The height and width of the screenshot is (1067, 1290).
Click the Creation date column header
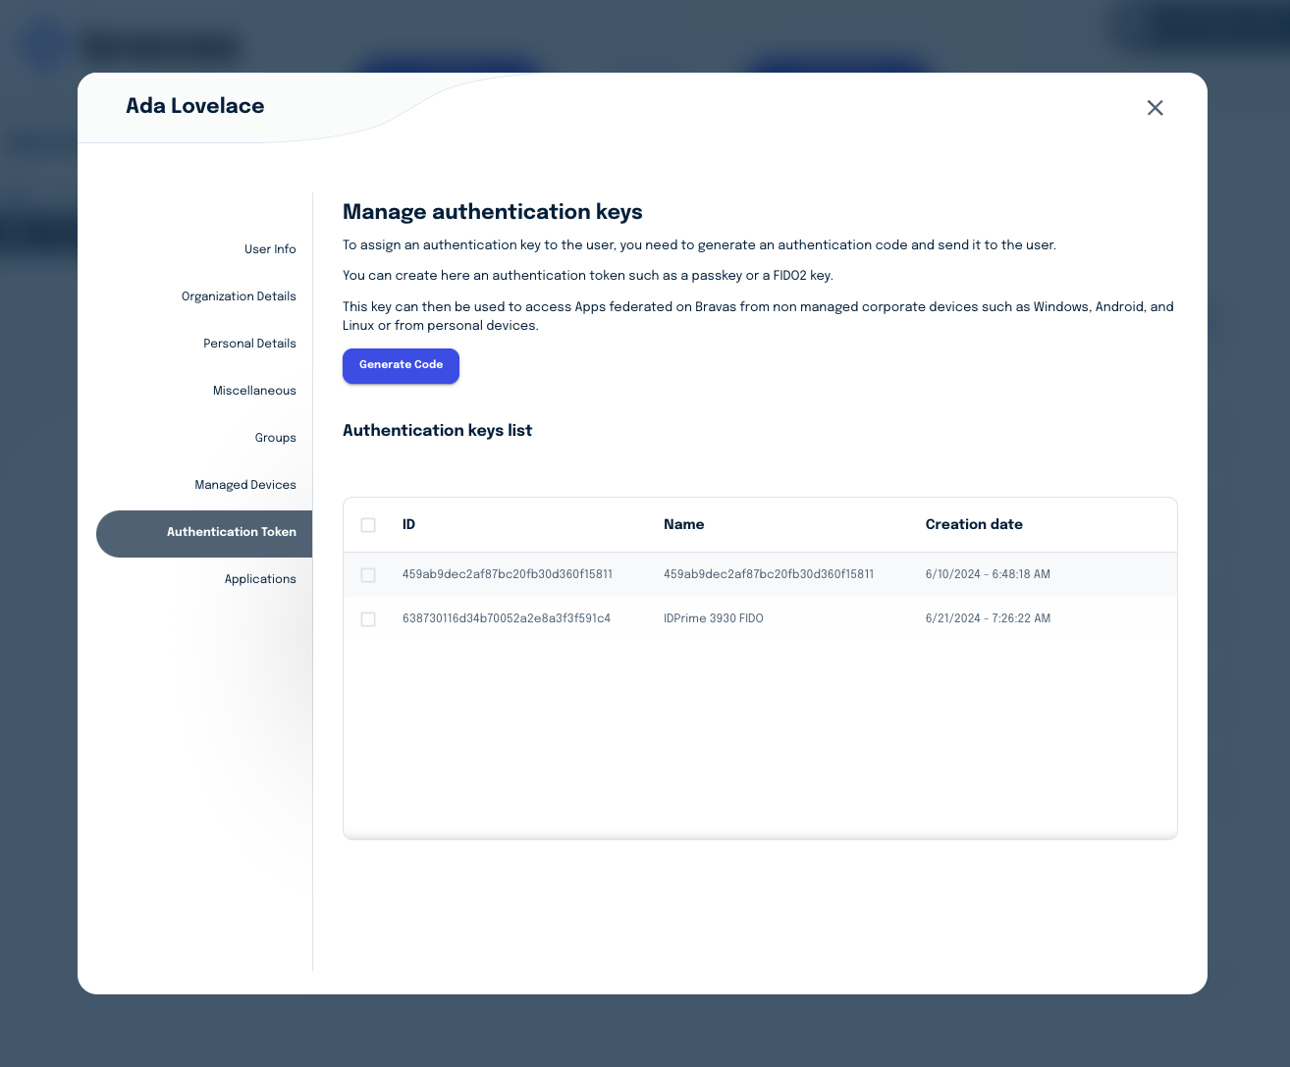coord(974,524)
